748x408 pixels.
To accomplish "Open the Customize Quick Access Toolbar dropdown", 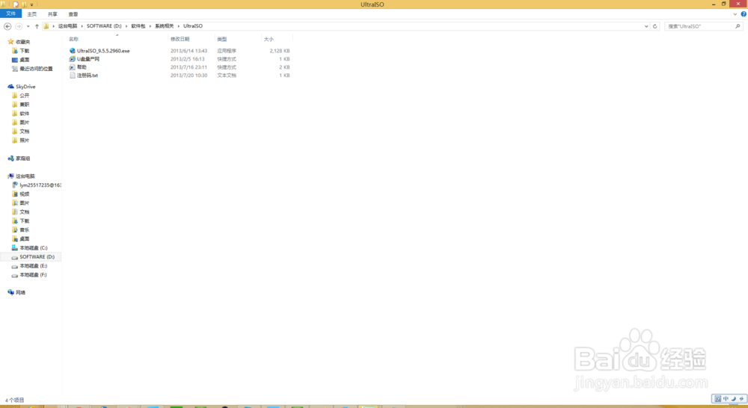I will pyautogui.click(x=32, y=4).
